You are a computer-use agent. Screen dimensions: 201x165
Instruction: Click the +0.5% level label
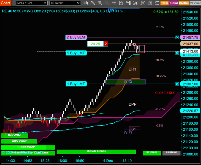pos(160,60)
